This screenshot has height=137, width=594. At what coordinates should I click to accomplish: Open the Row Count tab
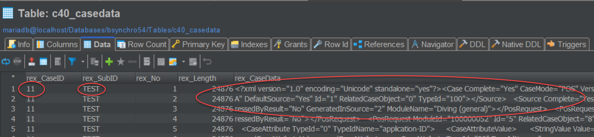pos(142,44)
